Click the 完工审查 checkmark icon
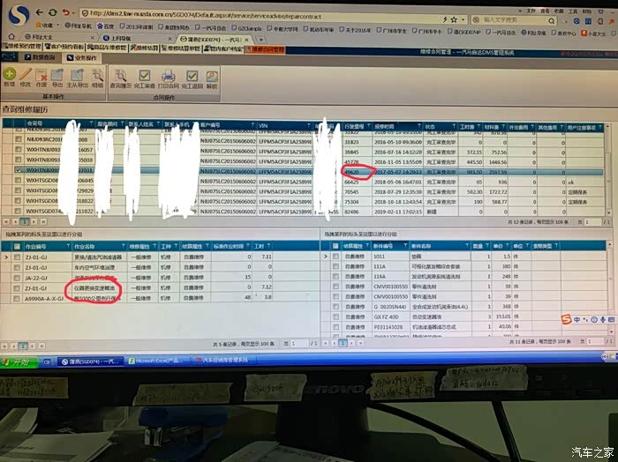618x462 pixels. 144,76
